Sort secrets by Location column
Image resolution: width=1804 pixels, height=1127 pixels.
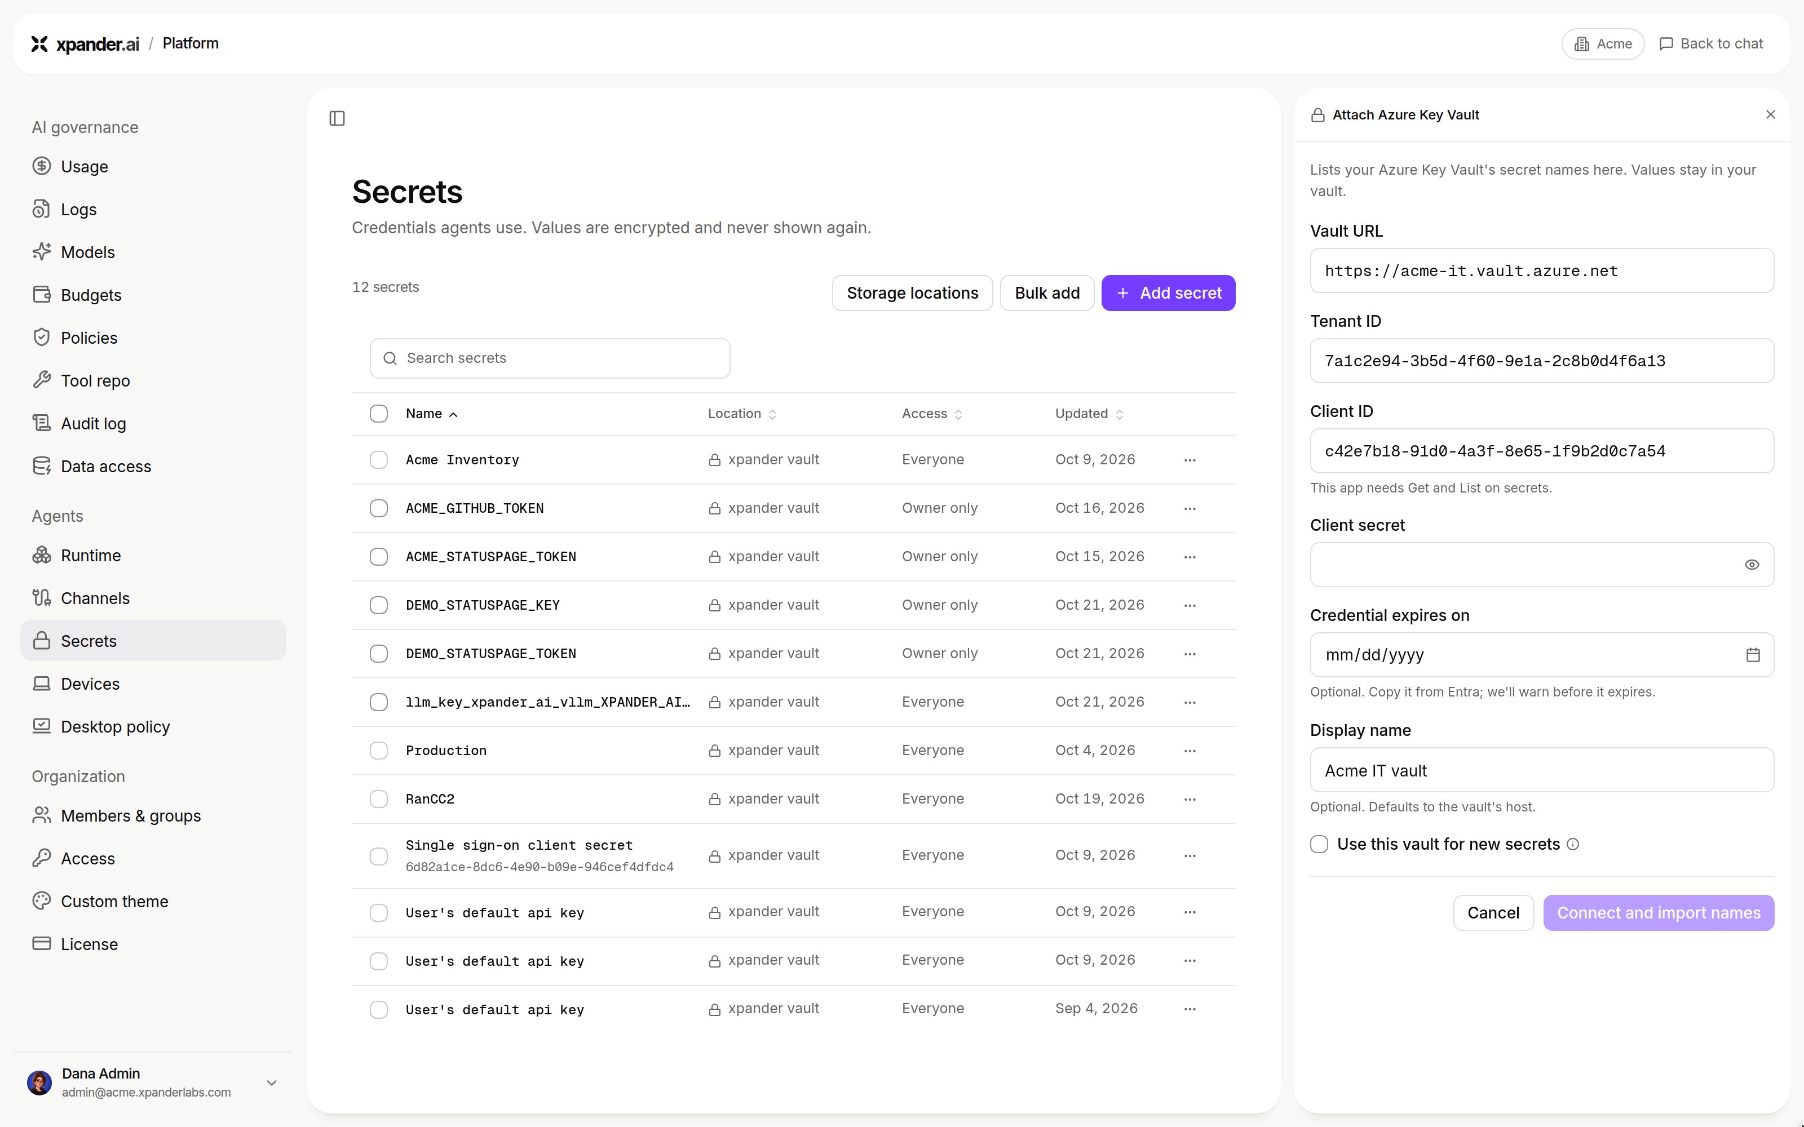(x=742, y=414)
